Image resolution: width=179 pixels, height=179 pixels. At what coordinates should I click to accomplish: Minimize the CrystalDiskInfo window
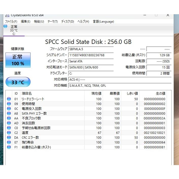pos(145,15)
